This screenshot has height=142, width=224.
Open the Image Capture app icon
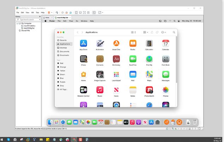pos(100,74)
